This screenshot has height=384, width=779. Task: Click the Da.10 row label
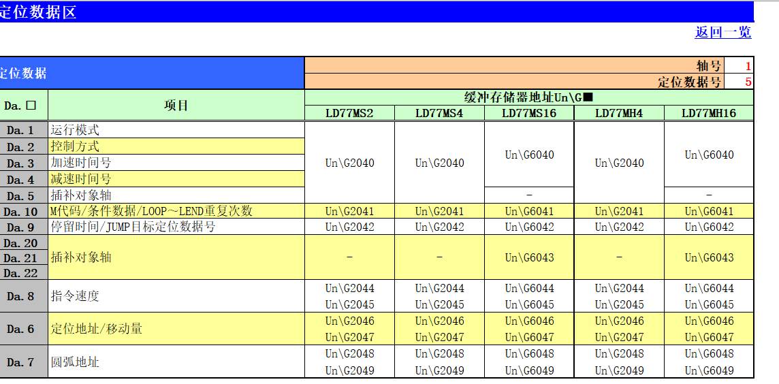(x=23, y=211)
